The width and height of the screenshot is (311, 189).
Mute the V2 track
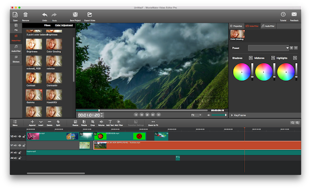(16, 137)
